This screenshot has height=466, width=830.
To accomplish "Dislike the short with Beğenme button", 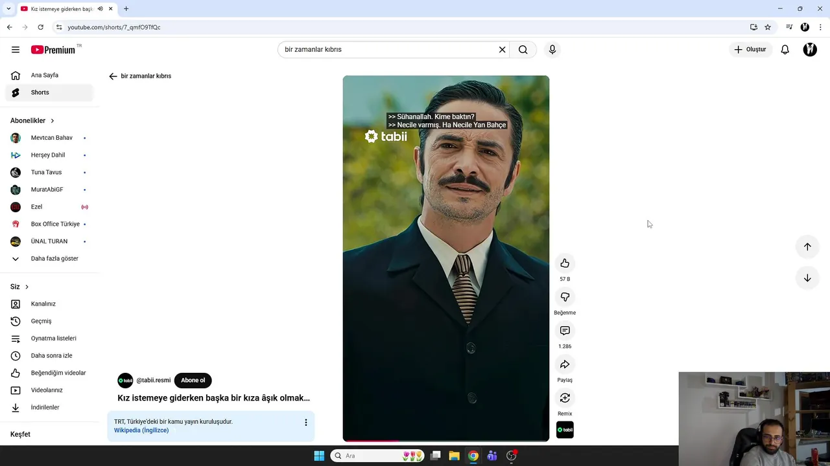I will pos(565,296).
